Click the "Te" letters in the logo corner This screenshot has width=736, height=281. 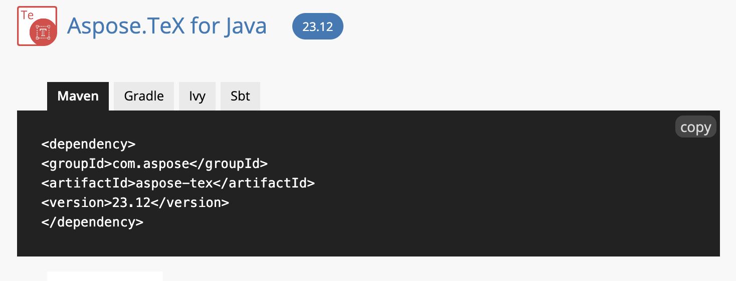tap(28, 14)
